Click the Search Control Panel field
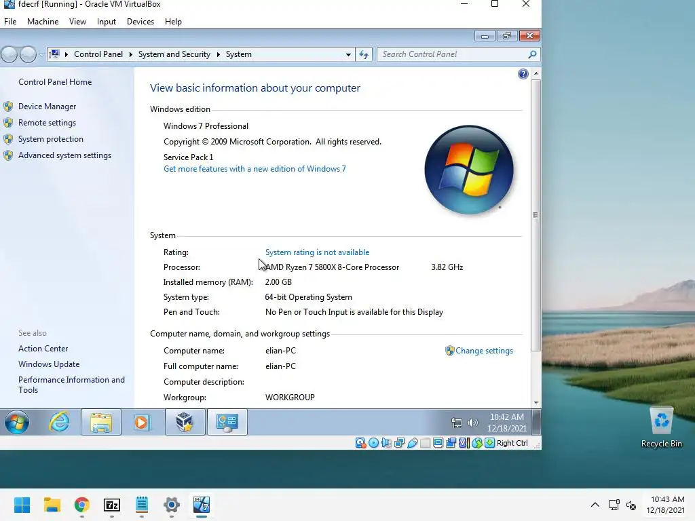The image size is (695, 521). (x=458, y=54)
